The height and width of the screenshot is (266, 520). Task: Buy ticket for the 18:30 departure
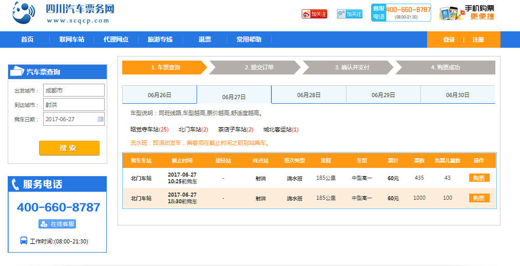point(479,198)
